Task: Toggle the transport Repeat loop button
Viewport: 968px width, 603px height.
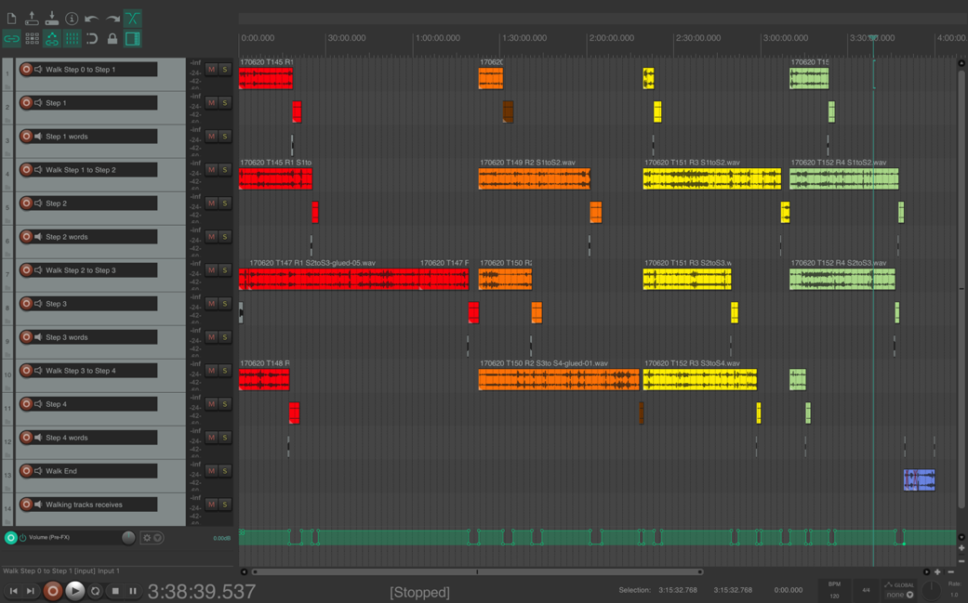Action: 95,591
